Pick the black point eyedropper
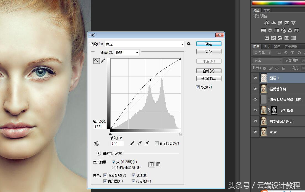The height and width of the screenshot is (192, 305). (x=132, y=143)
